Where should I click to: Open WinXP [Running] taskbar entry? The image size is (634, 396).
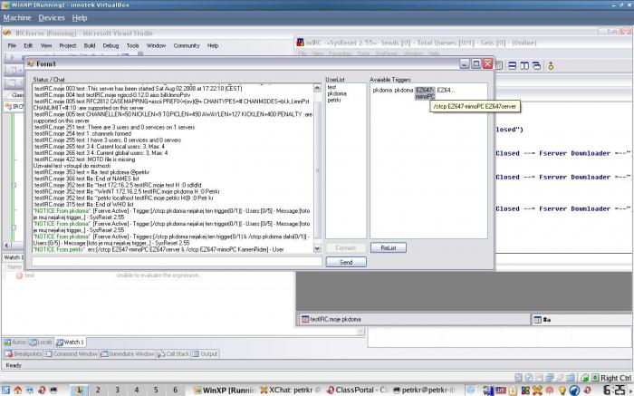point(225,391)
